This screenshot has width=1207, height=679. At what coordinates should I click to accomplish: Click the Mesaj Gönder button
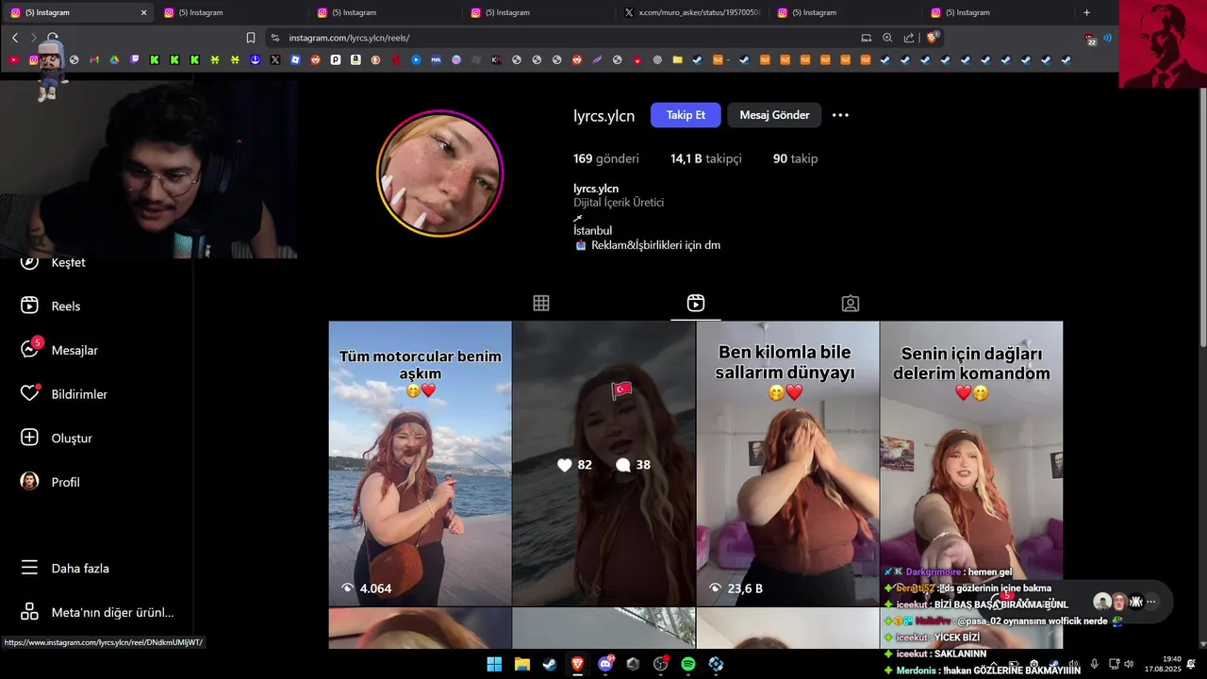click(774, 115)
